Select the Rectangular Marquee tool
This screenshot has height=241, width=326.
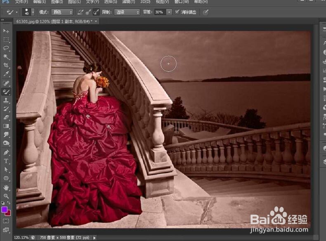coord(6,40)
